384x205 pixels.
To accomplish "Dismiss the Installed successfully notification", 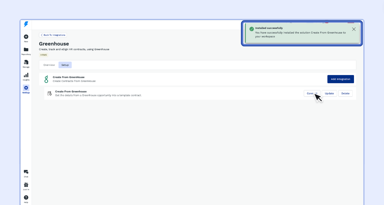I will (x=354, y=29).
